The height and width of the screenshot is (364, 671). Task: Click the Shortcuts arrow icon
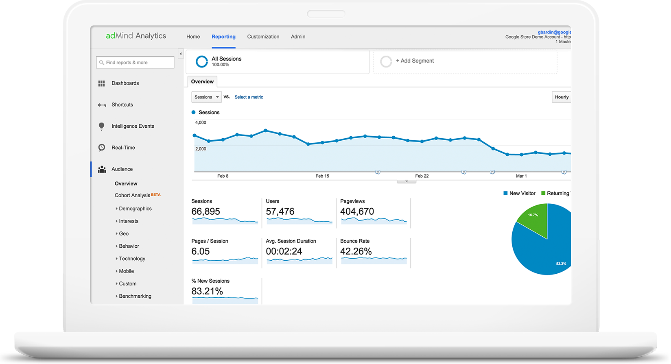tap(101, 105)
